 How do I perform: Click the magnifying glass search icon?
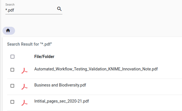point(59,9)
